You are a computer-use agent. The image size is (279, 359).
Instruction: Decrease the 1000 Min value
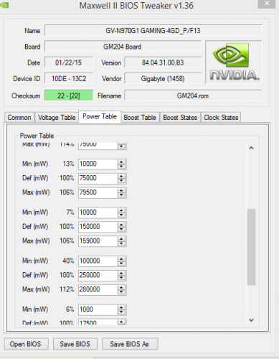tap(121, 312)
